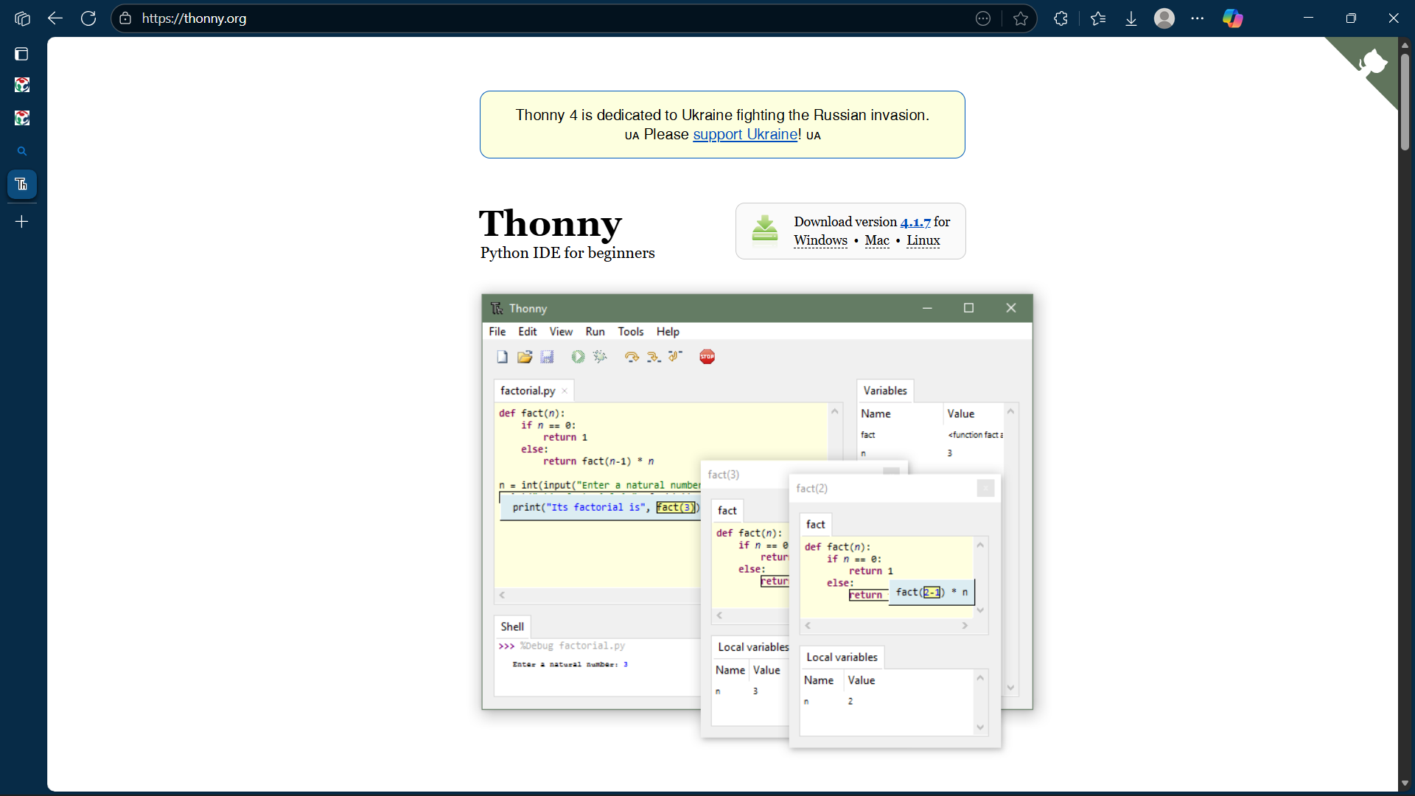Viewport: 1415px width, 796px height.
Task: Open a file using Thonny's open folder icon
Action: (525, 356)
